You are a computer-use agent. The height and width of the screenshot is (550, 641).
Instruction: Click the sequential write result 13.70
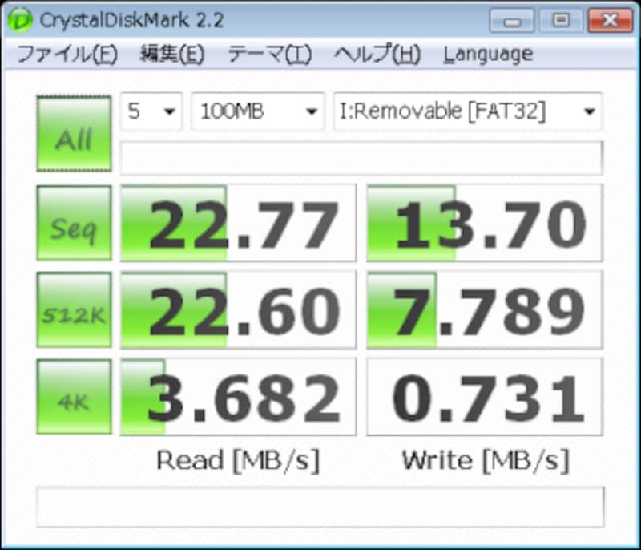coord(484,223)
